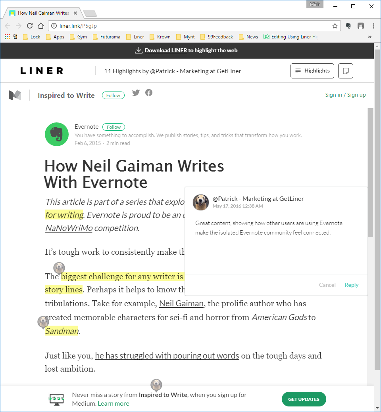Click Sign in / Sign up

345,95
